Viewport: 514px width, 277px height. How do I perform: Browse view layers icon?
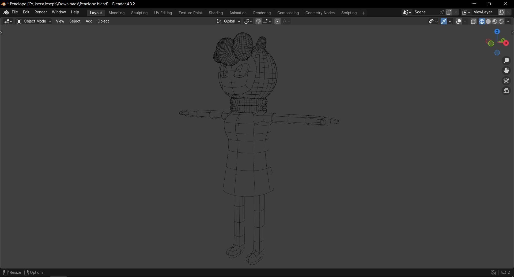tap(466, 12)
